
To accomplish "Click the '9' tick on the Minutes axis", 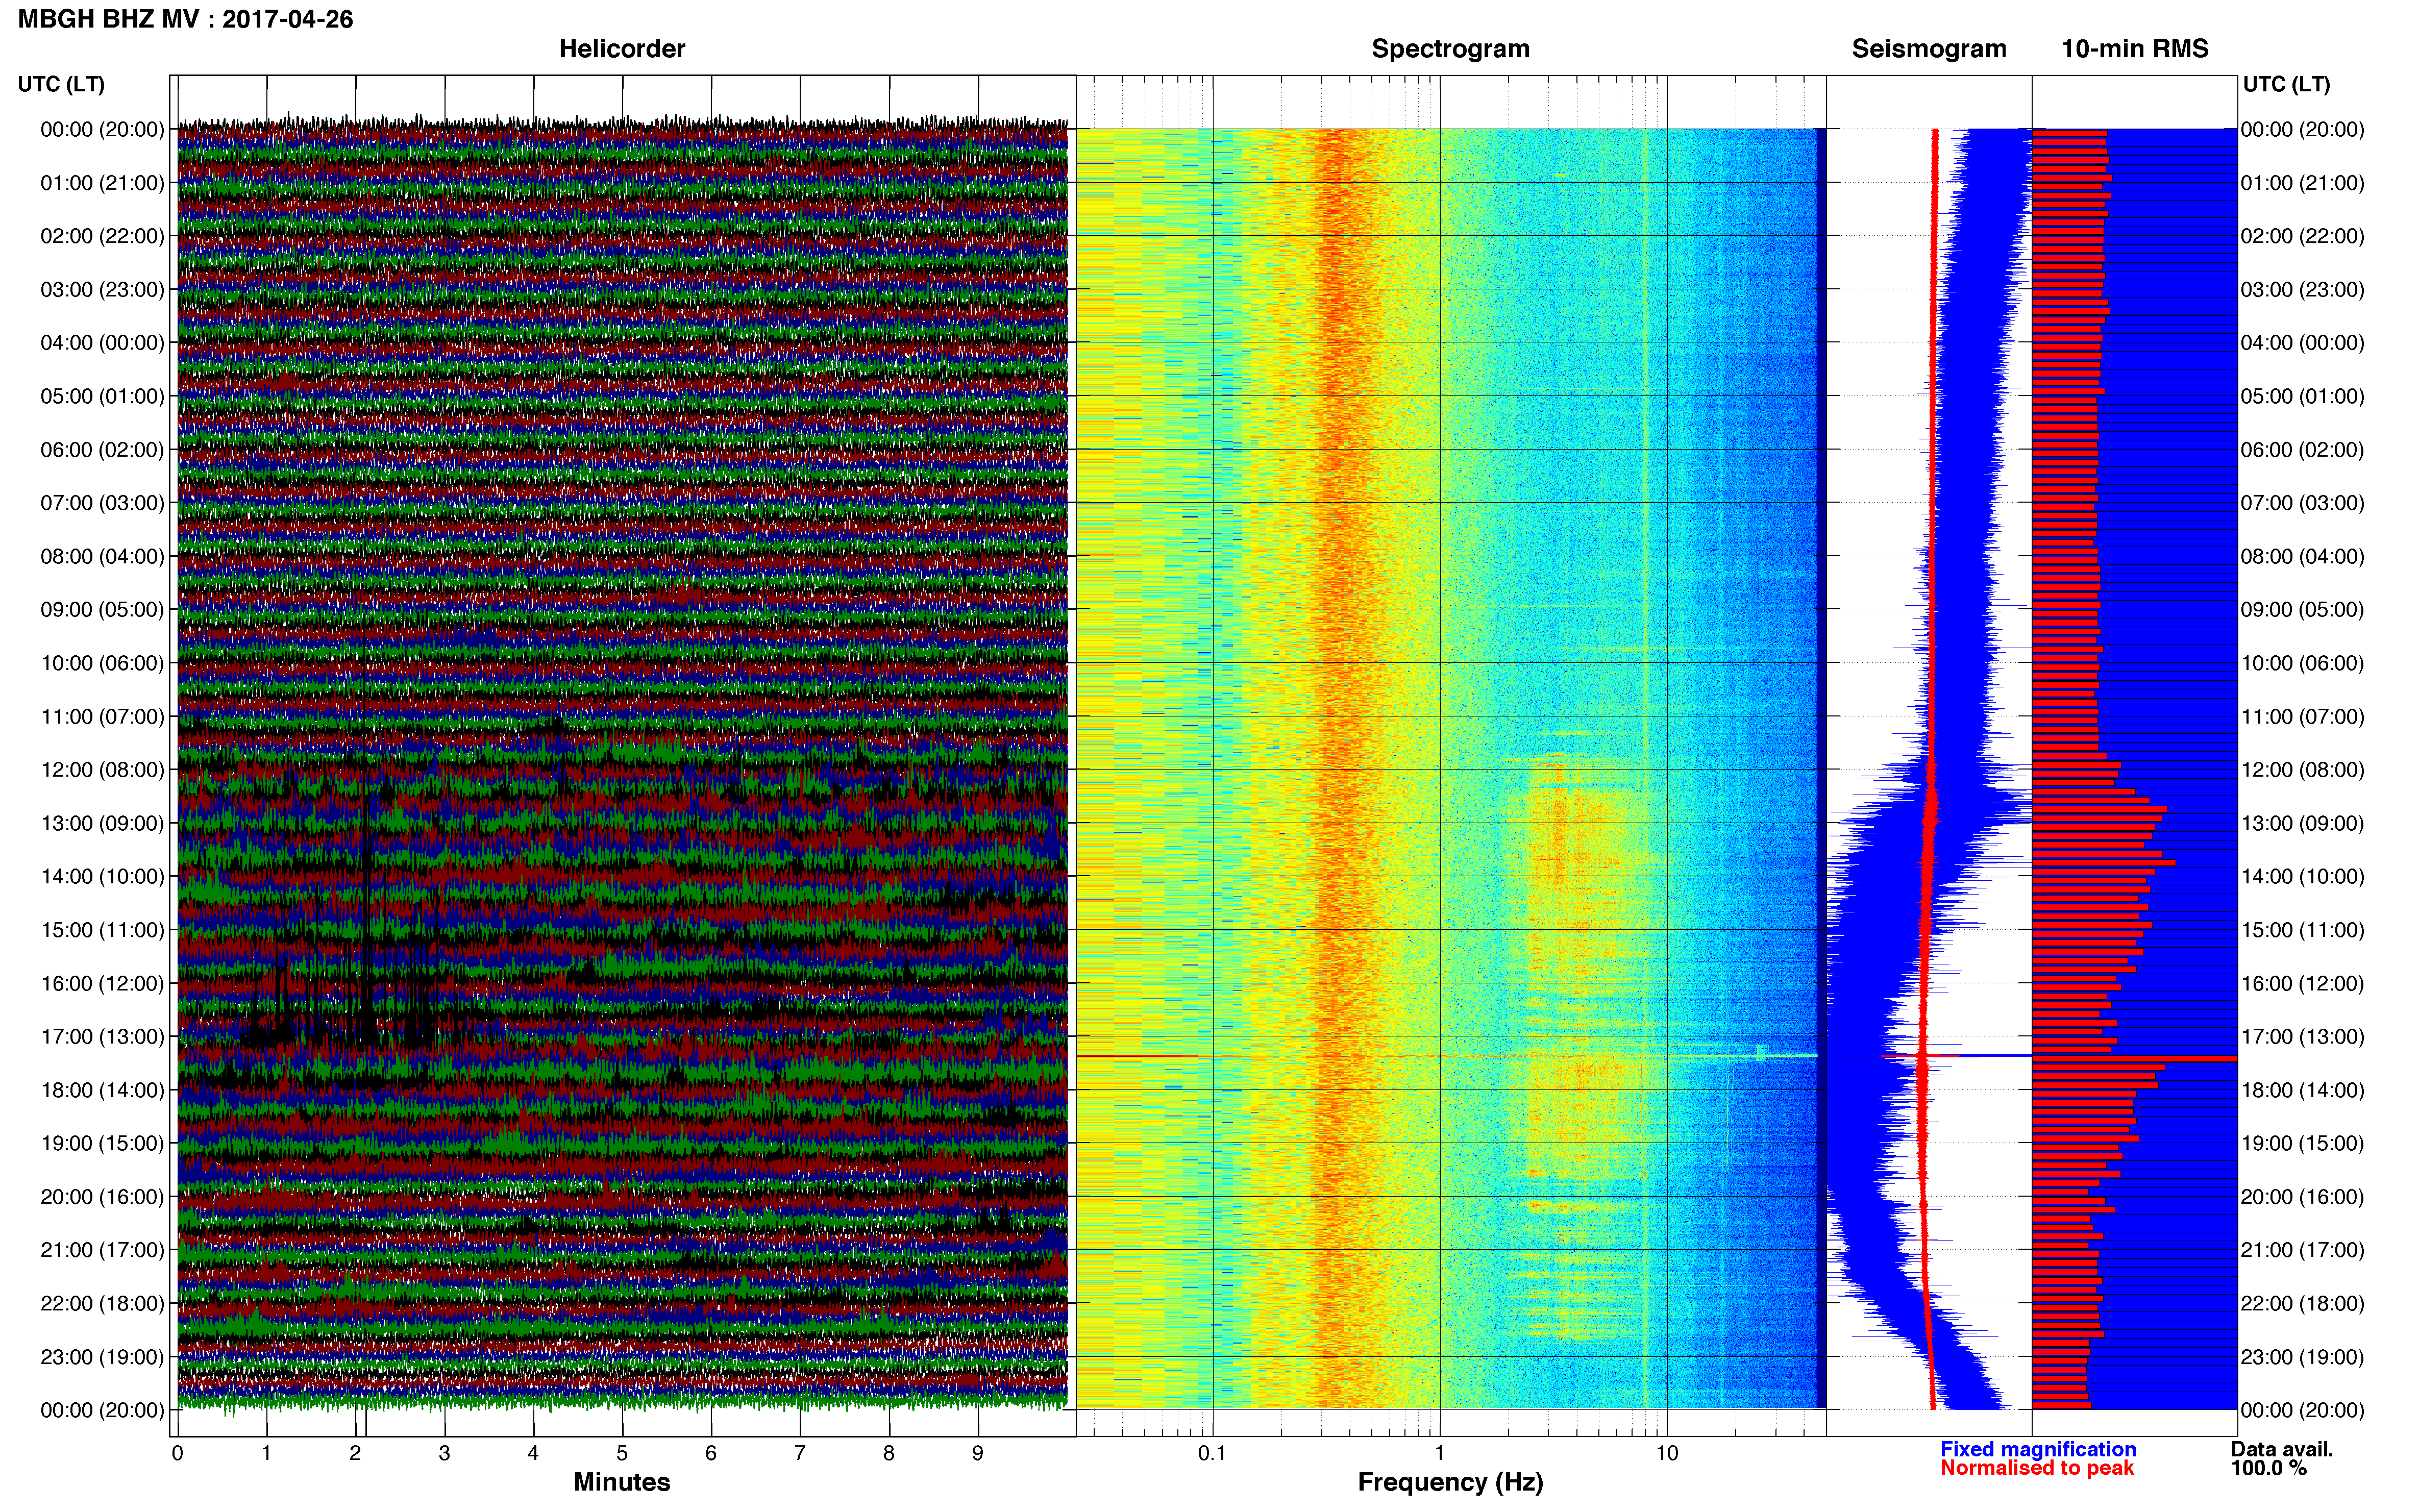I will click(x=978, y=1453).
